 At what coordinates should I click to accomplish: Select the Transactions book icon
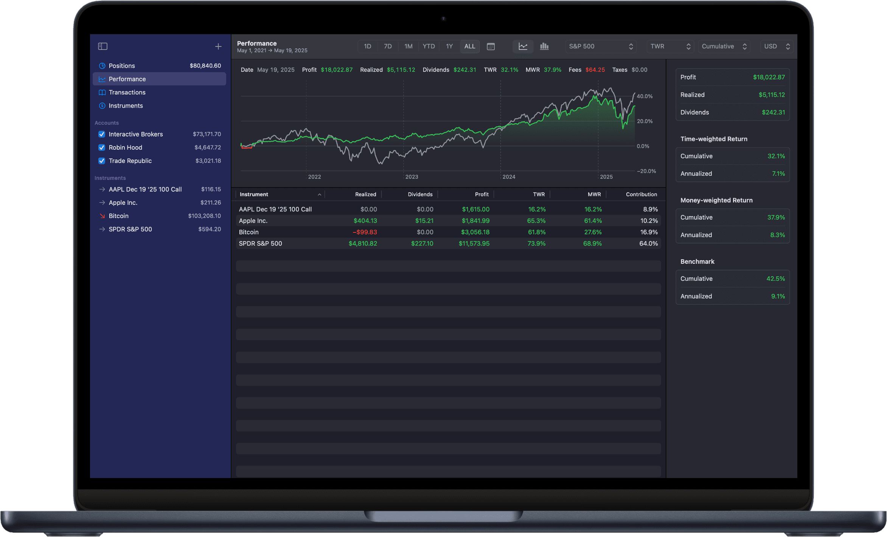point(102,92)
